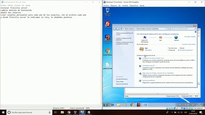205x115 pixels.
Task: Open Windows Explorer folder in Windows 7 taskbar
Action: (x=119, y=105)
